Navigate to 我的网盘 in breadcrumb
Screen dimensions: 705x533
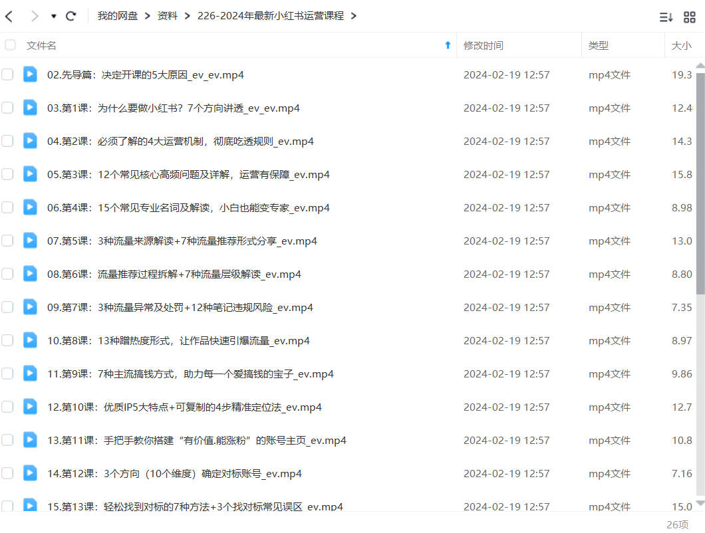pyautogui.click(x=117, y=16)
